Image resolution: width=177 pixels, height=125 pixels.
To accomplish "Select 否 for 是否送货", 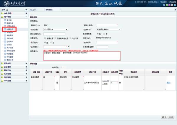I will coord(51,43).
